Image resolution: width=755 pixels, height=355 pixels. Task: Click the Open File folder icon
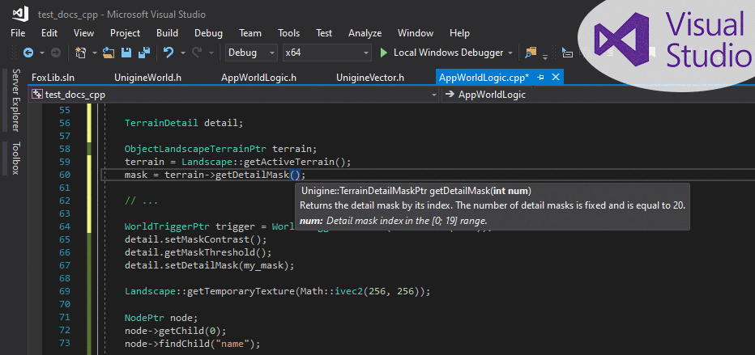[x=109, y=53]
